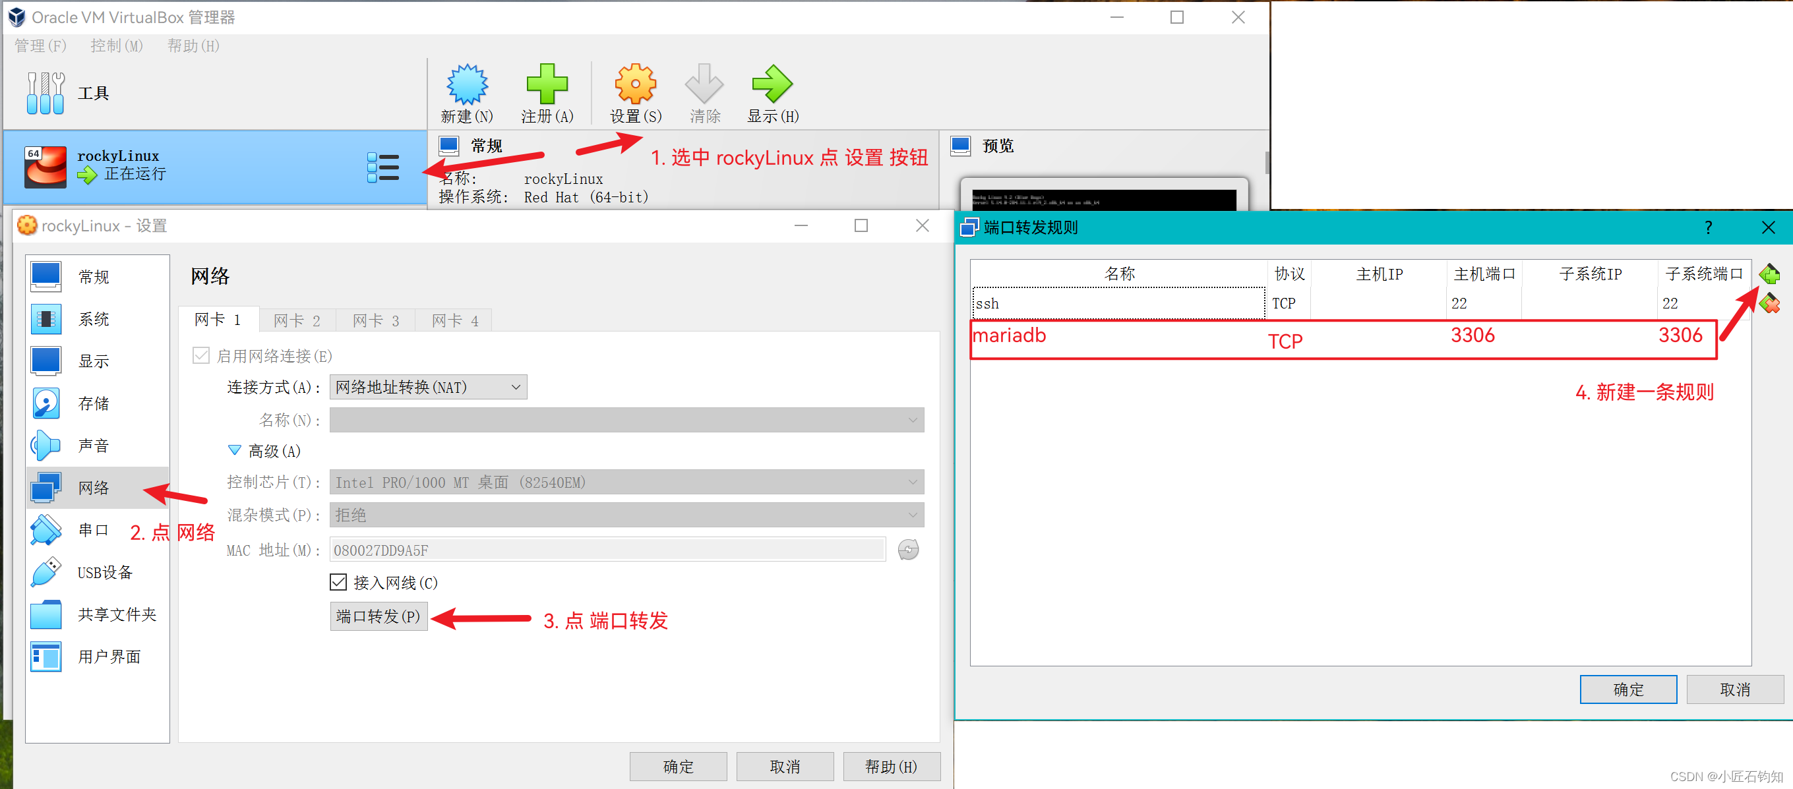Open Storage (存储) settings category
The height and width of the screenshot is (789, 1793).
(98, 403)
